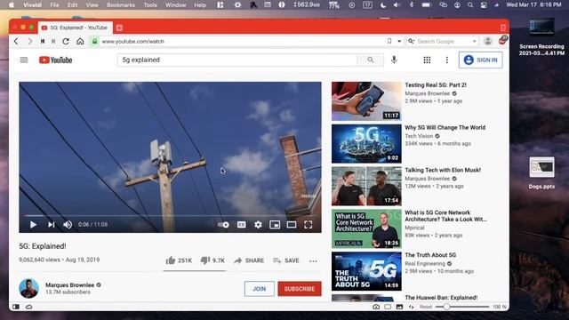Open Why 5G Will Change The World

[445, 128]
